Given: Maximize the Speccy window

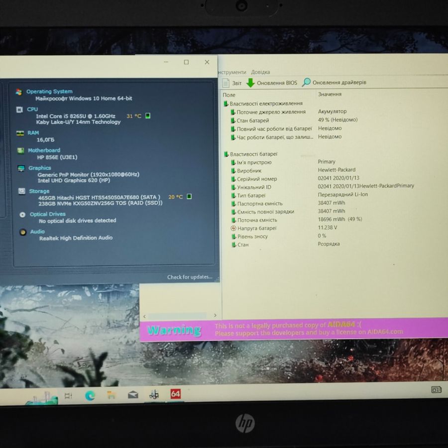Looking at the screenshot, I should [x=186, y=62].
